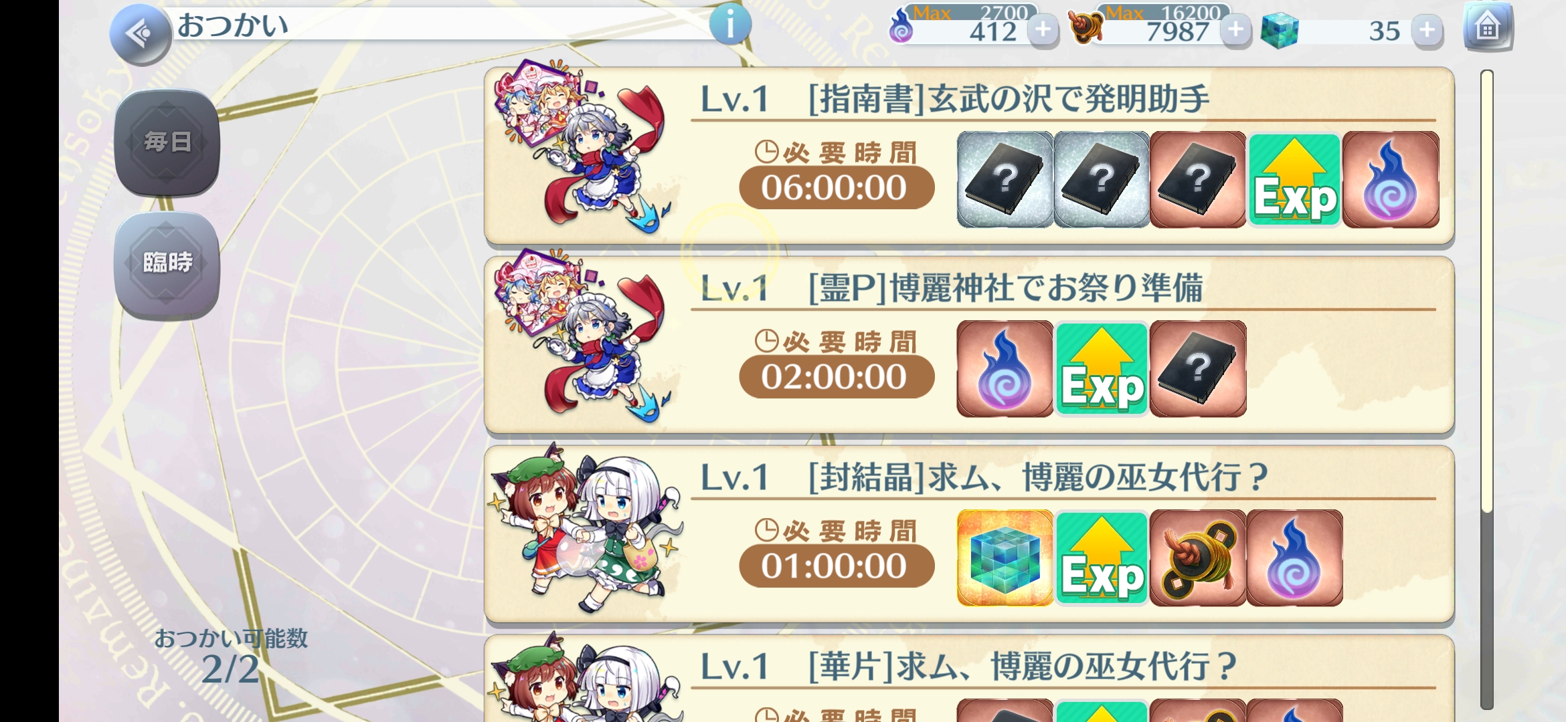Switch to the 毎日 daily tab
Viewport: 1566px width, 722px height.
point(167,142)
